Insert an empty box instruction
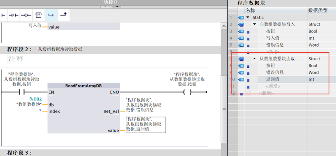 point(39,15)
